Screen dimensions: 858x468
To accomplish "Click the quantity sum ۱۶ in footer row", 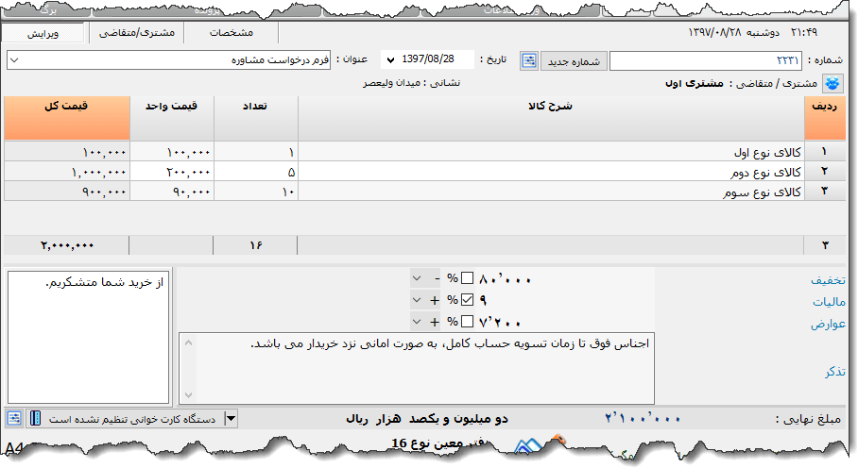I will pos(255,245).
